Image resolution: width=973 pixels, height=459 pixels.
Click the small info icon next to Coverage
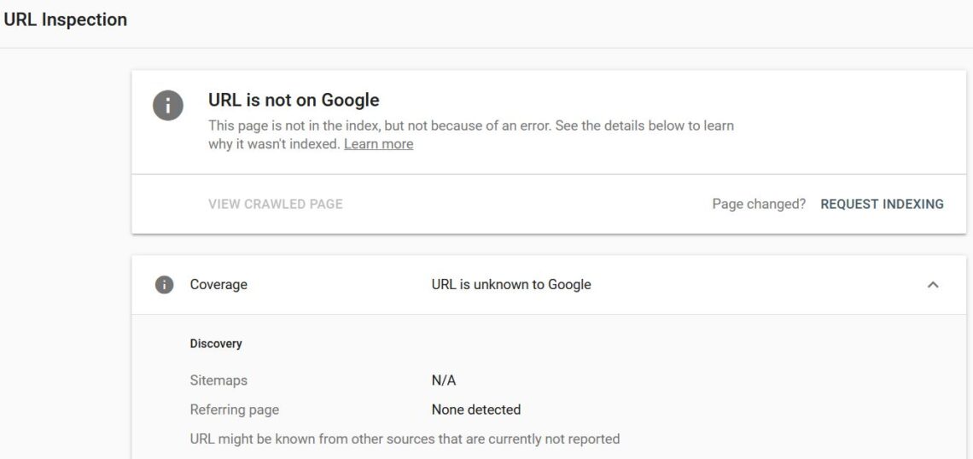[164, 285]
